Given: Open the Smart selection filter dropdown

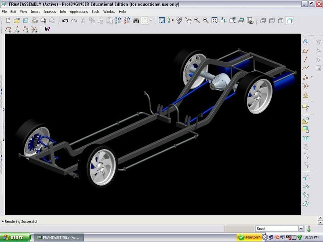Looking at the screenshot, I should (300, 229).
